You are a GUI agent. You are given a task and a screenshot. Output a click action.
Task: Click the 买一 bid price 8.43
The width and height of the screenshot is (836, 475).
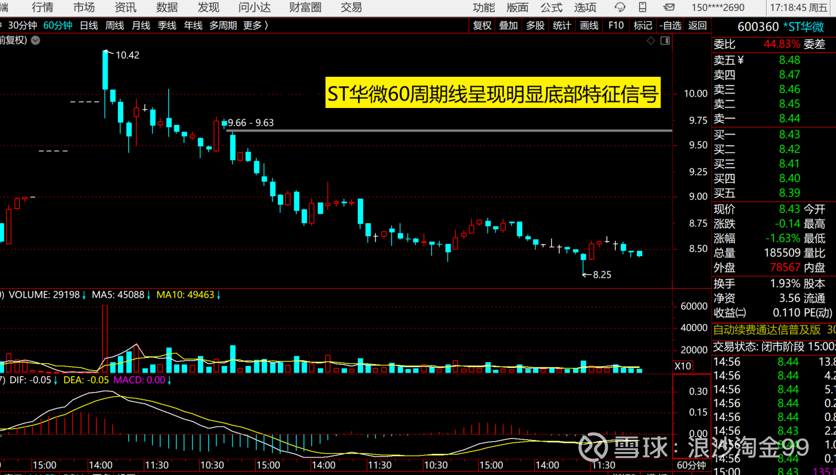[789, 134]
